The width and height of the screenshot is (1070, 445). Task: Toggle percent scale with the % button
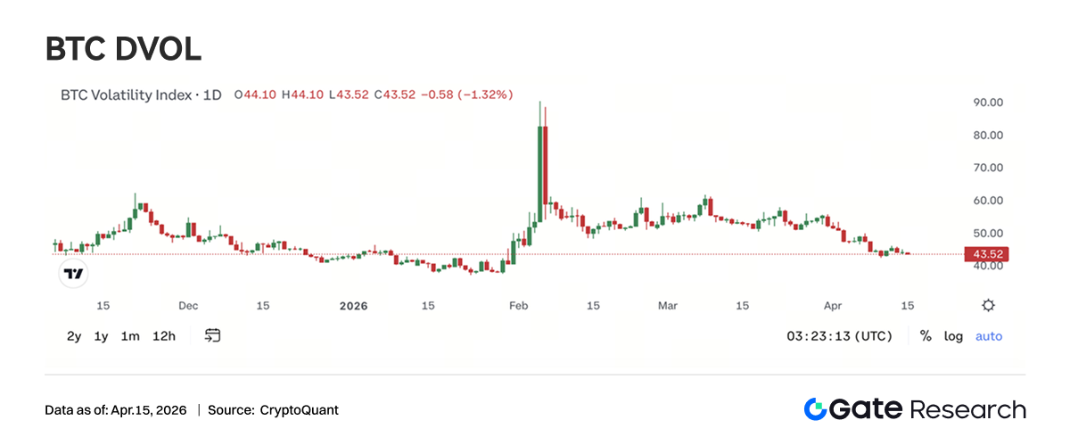click(x=926, y=336)
